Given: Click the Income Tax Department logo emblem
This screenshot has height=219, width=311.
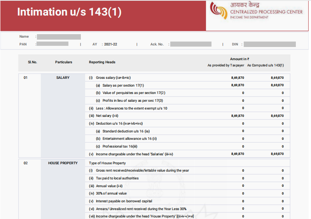Looking at the screenshot, I should [x=219, y=11].
